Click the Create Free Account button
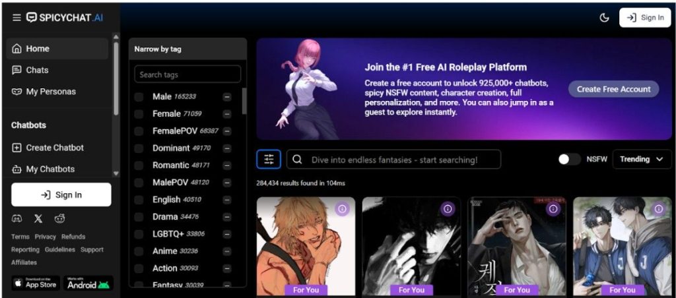676x298 pixels. (613, 89)
